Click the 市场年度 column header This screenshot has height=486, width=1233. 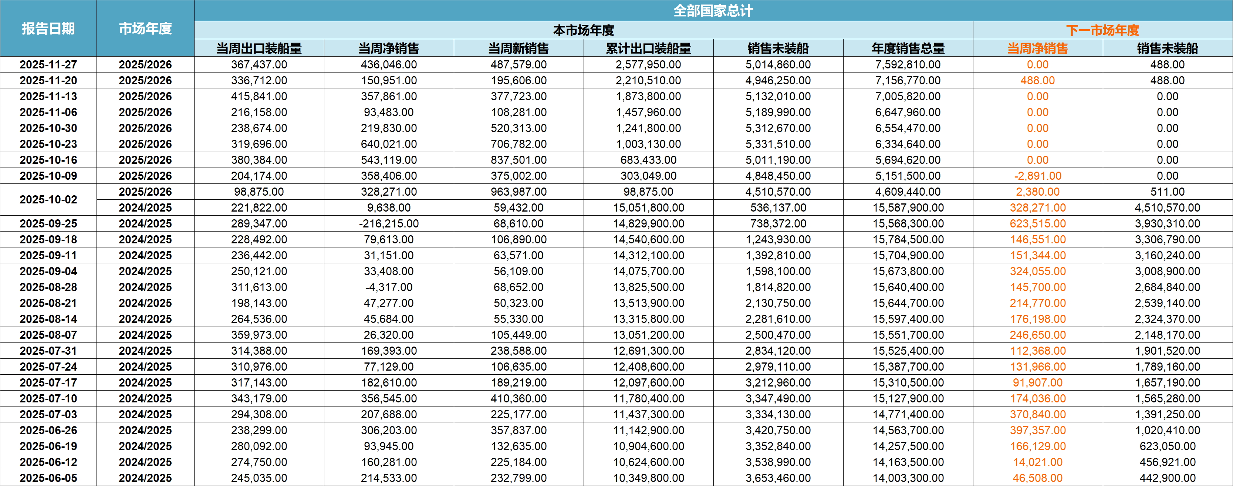click(145, 29)
